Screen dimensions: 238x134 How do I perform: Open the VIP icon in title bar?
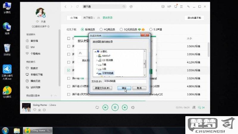pos(169,7)
